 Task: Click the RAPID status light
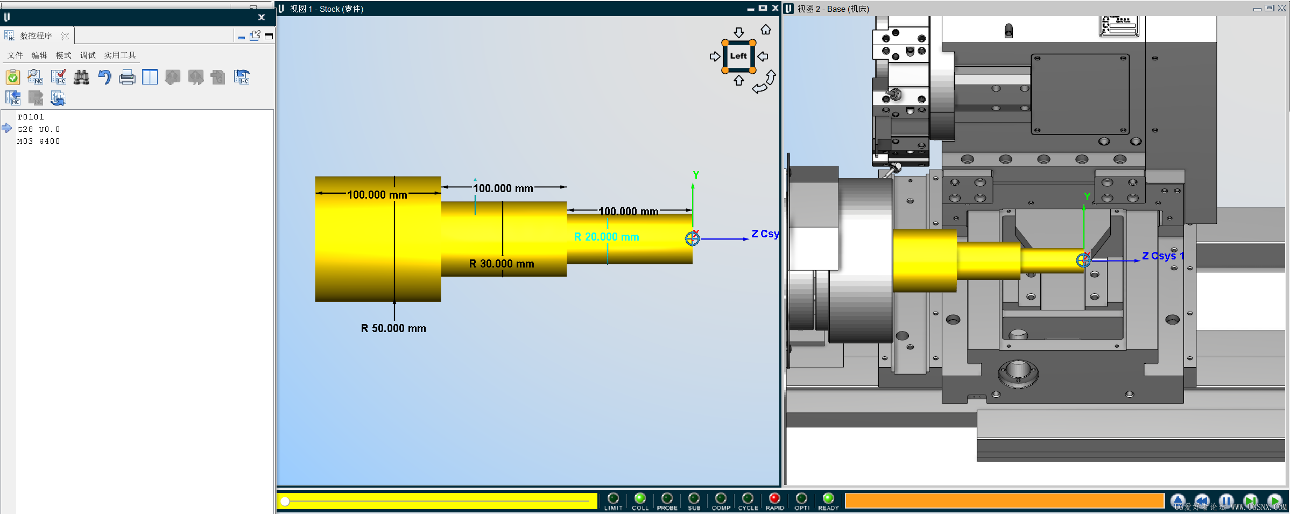point(774,498)
